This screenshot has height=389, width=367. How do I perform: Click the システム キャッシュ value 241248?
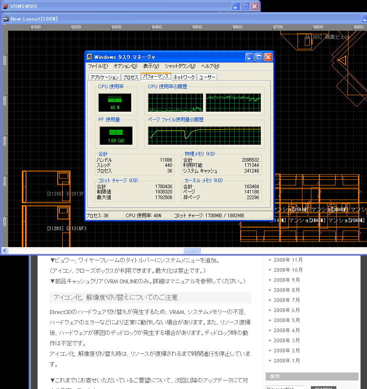pos(252,171)
